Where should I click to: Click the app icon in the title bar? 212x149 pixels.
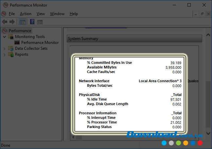point(5,5)
